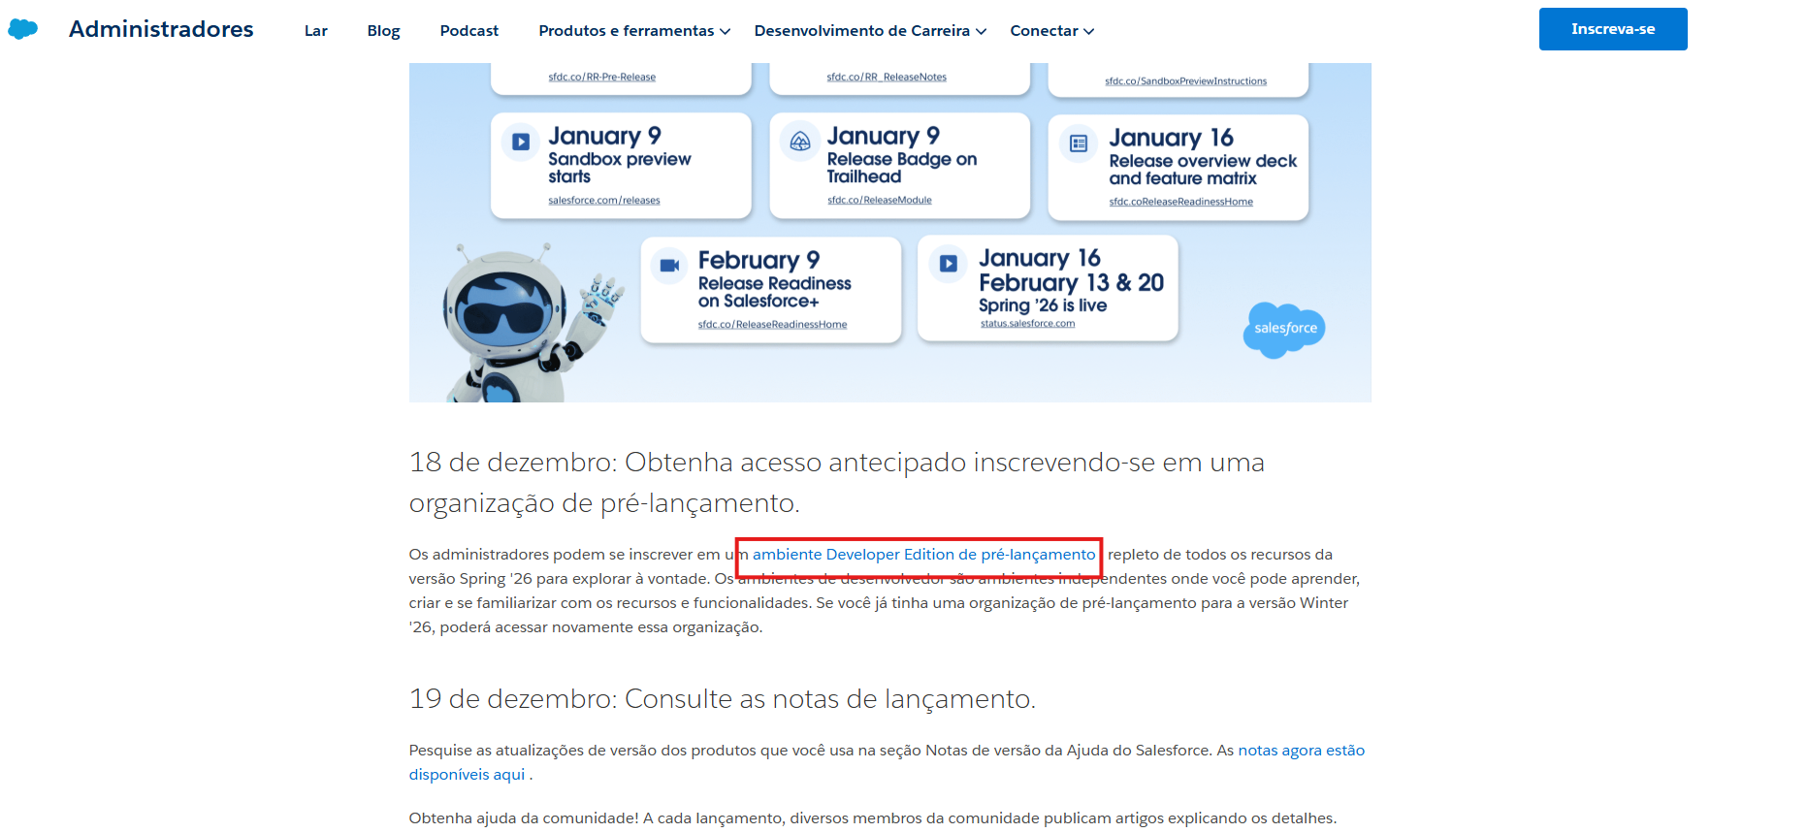Expand Desenvolvimento de Carreira dropdown
Image resolution: width=1808 pixels, height=833 pixels.
(x=871, y=31)
